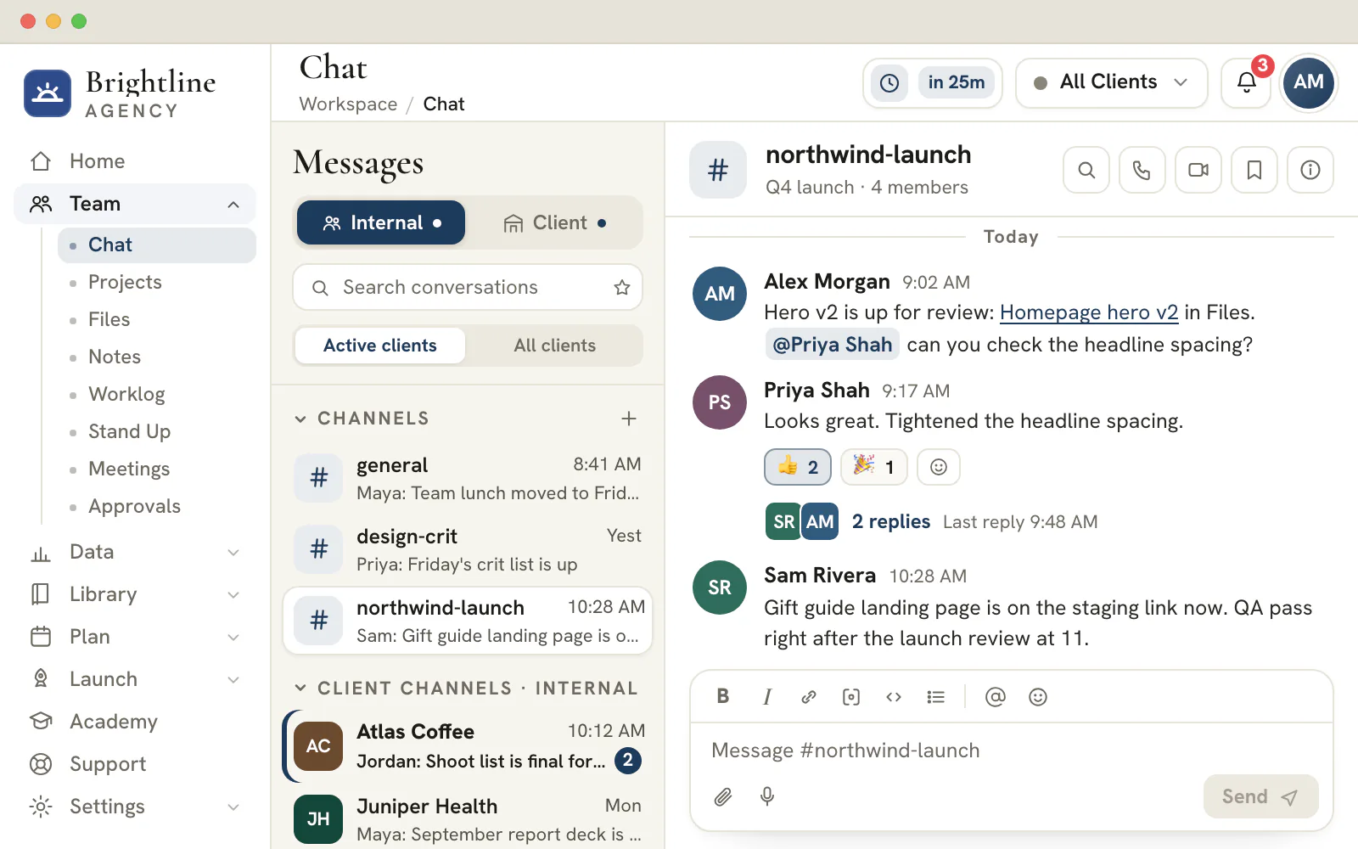This screenshot has width=1358, height=849.
Task: View the 2 replies thread
Action: tap(891, 521)
